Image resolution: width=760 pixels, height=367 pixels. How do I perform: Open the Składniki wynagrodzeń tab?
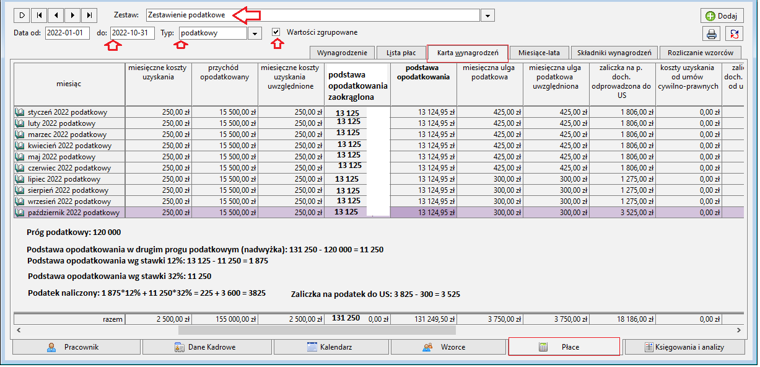tap(614, 53)
